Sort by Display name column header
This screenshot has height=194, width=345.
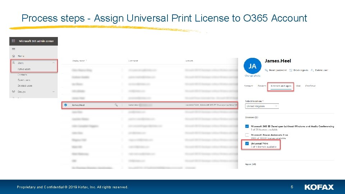point(79,61)
